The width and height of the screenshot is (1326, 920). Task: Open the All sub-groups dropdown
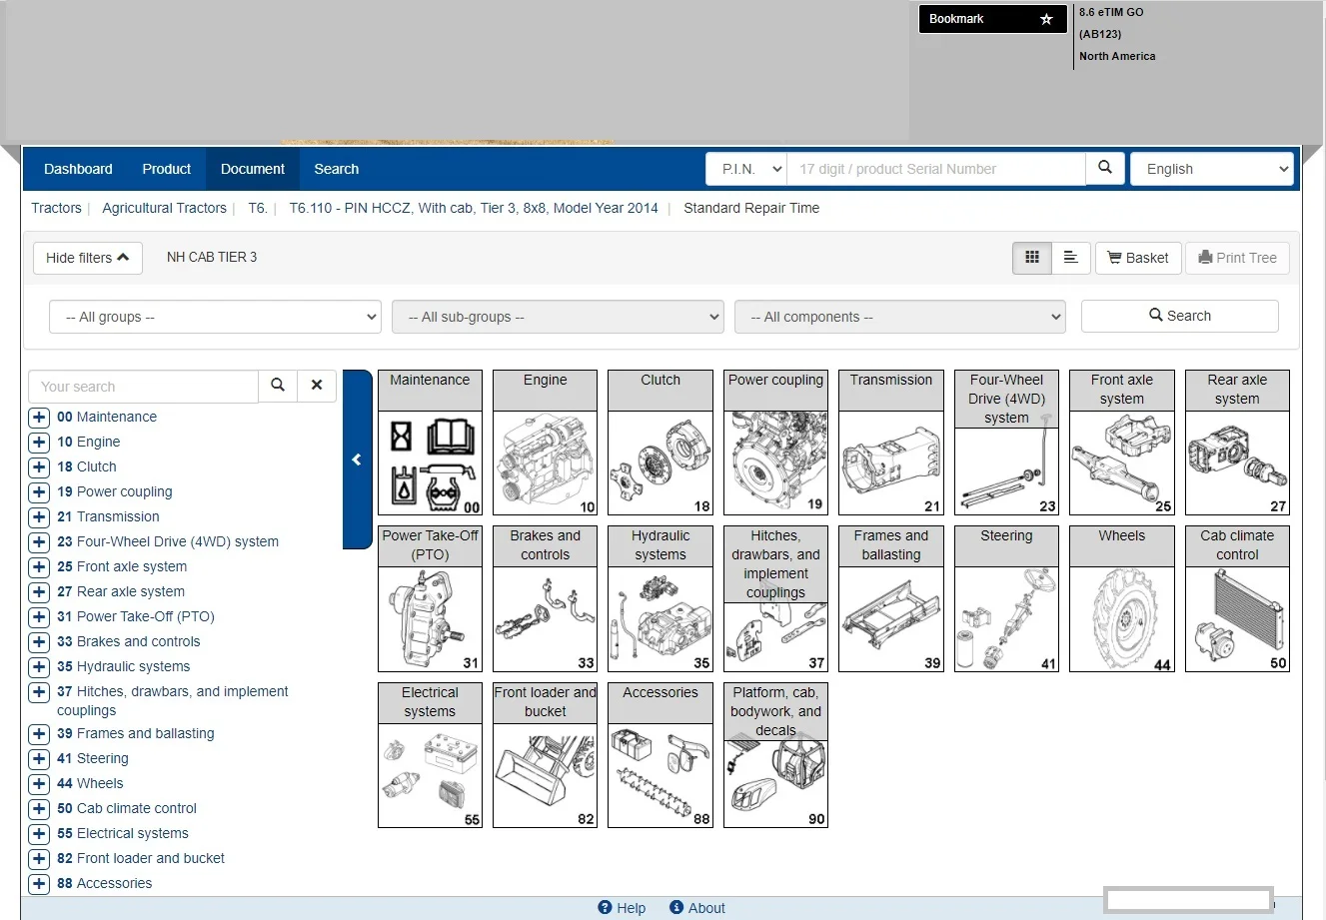pyautogui.click(x=558, y=317)
